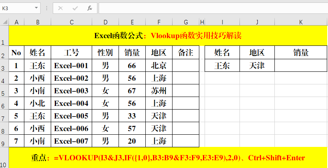
Task: Select column G header
Action: pos(186,22)
